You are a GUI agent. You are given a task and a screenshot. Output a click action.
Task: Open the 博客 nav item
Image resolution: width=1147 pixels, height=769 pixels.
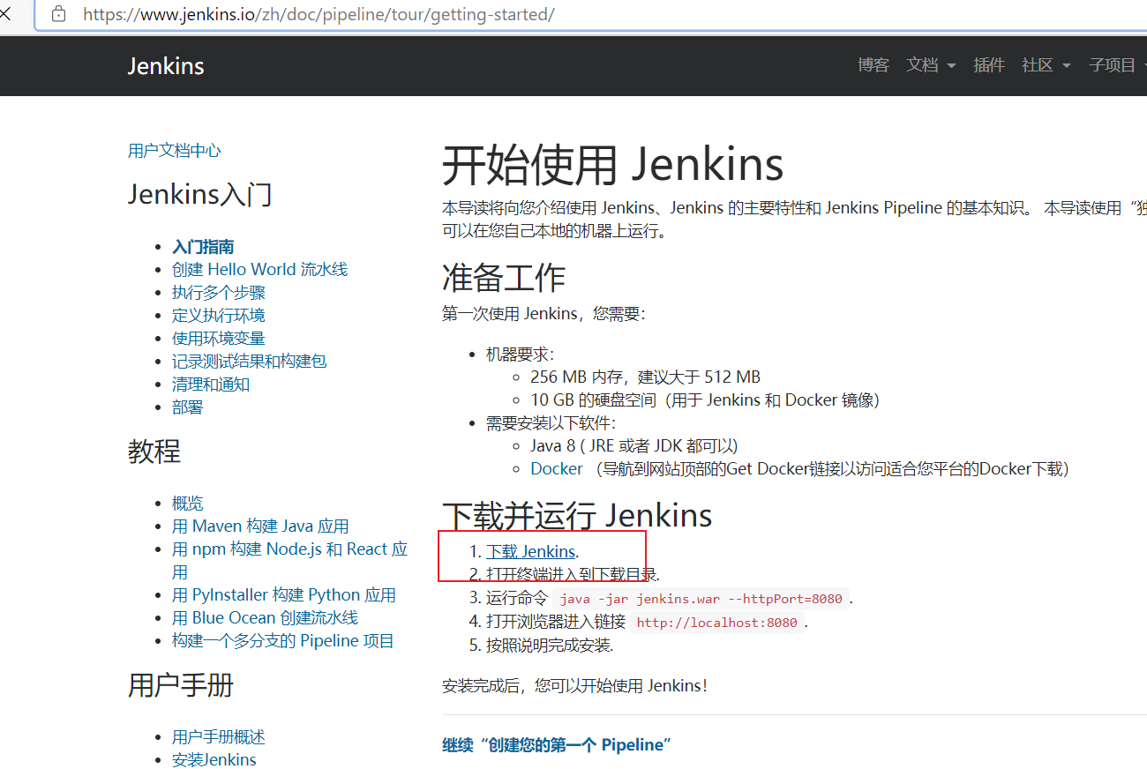tap(873, 65)
